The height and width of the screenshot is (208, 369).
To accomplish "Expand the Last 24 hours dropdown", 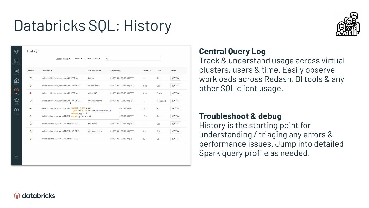I will pyautogui.click(x=63, y=59).
